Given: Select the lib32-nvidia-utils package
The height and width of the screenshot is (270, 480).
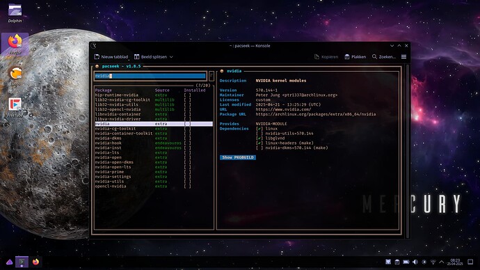Looking at the screenshot, I should click(x=154, y=104).
